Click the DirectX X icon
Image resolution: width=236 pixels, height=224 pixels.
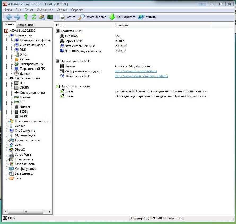pyautogui.click(x=11, y=150)
